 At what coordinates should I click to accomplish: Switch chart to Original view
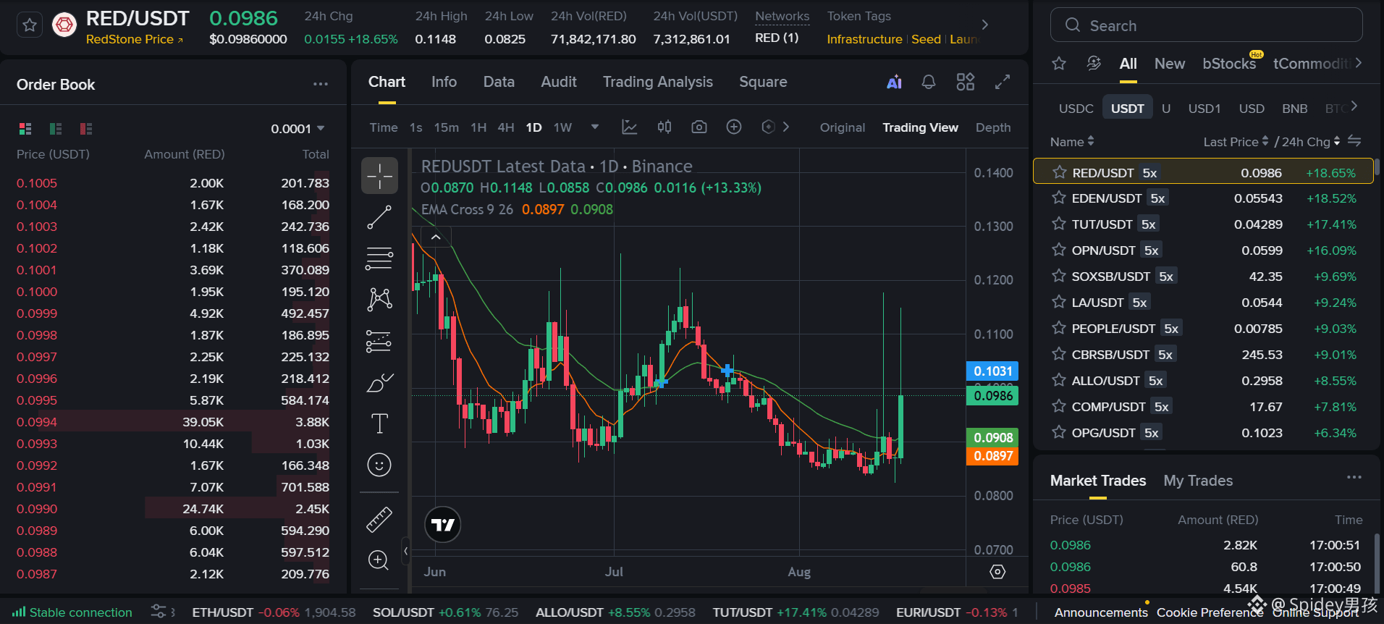pyautogui.click(x=843, y=127)
